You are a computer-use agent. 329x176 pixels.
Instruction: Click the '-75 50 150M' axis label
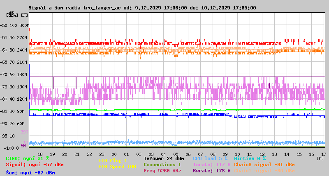(14, 87)
